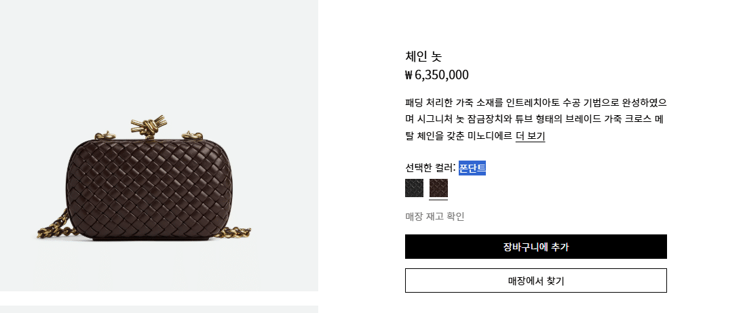
Task: Click the empty background above the bag
Action: pos(159,47)
